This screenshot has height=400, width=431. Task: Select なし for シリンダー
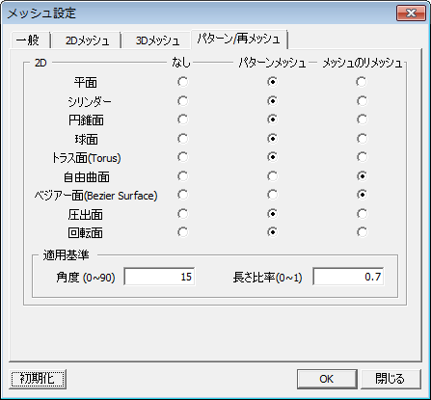(183, 101)
